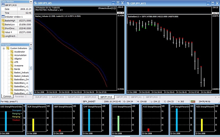Open the GBPJPY,M5 chart tab
220x137 pixels.
[122, 97]
